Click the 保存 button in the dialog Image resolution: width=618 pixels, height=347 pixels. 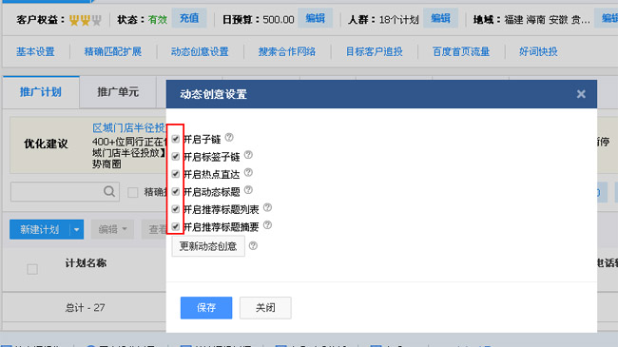(x=206, y=308)
